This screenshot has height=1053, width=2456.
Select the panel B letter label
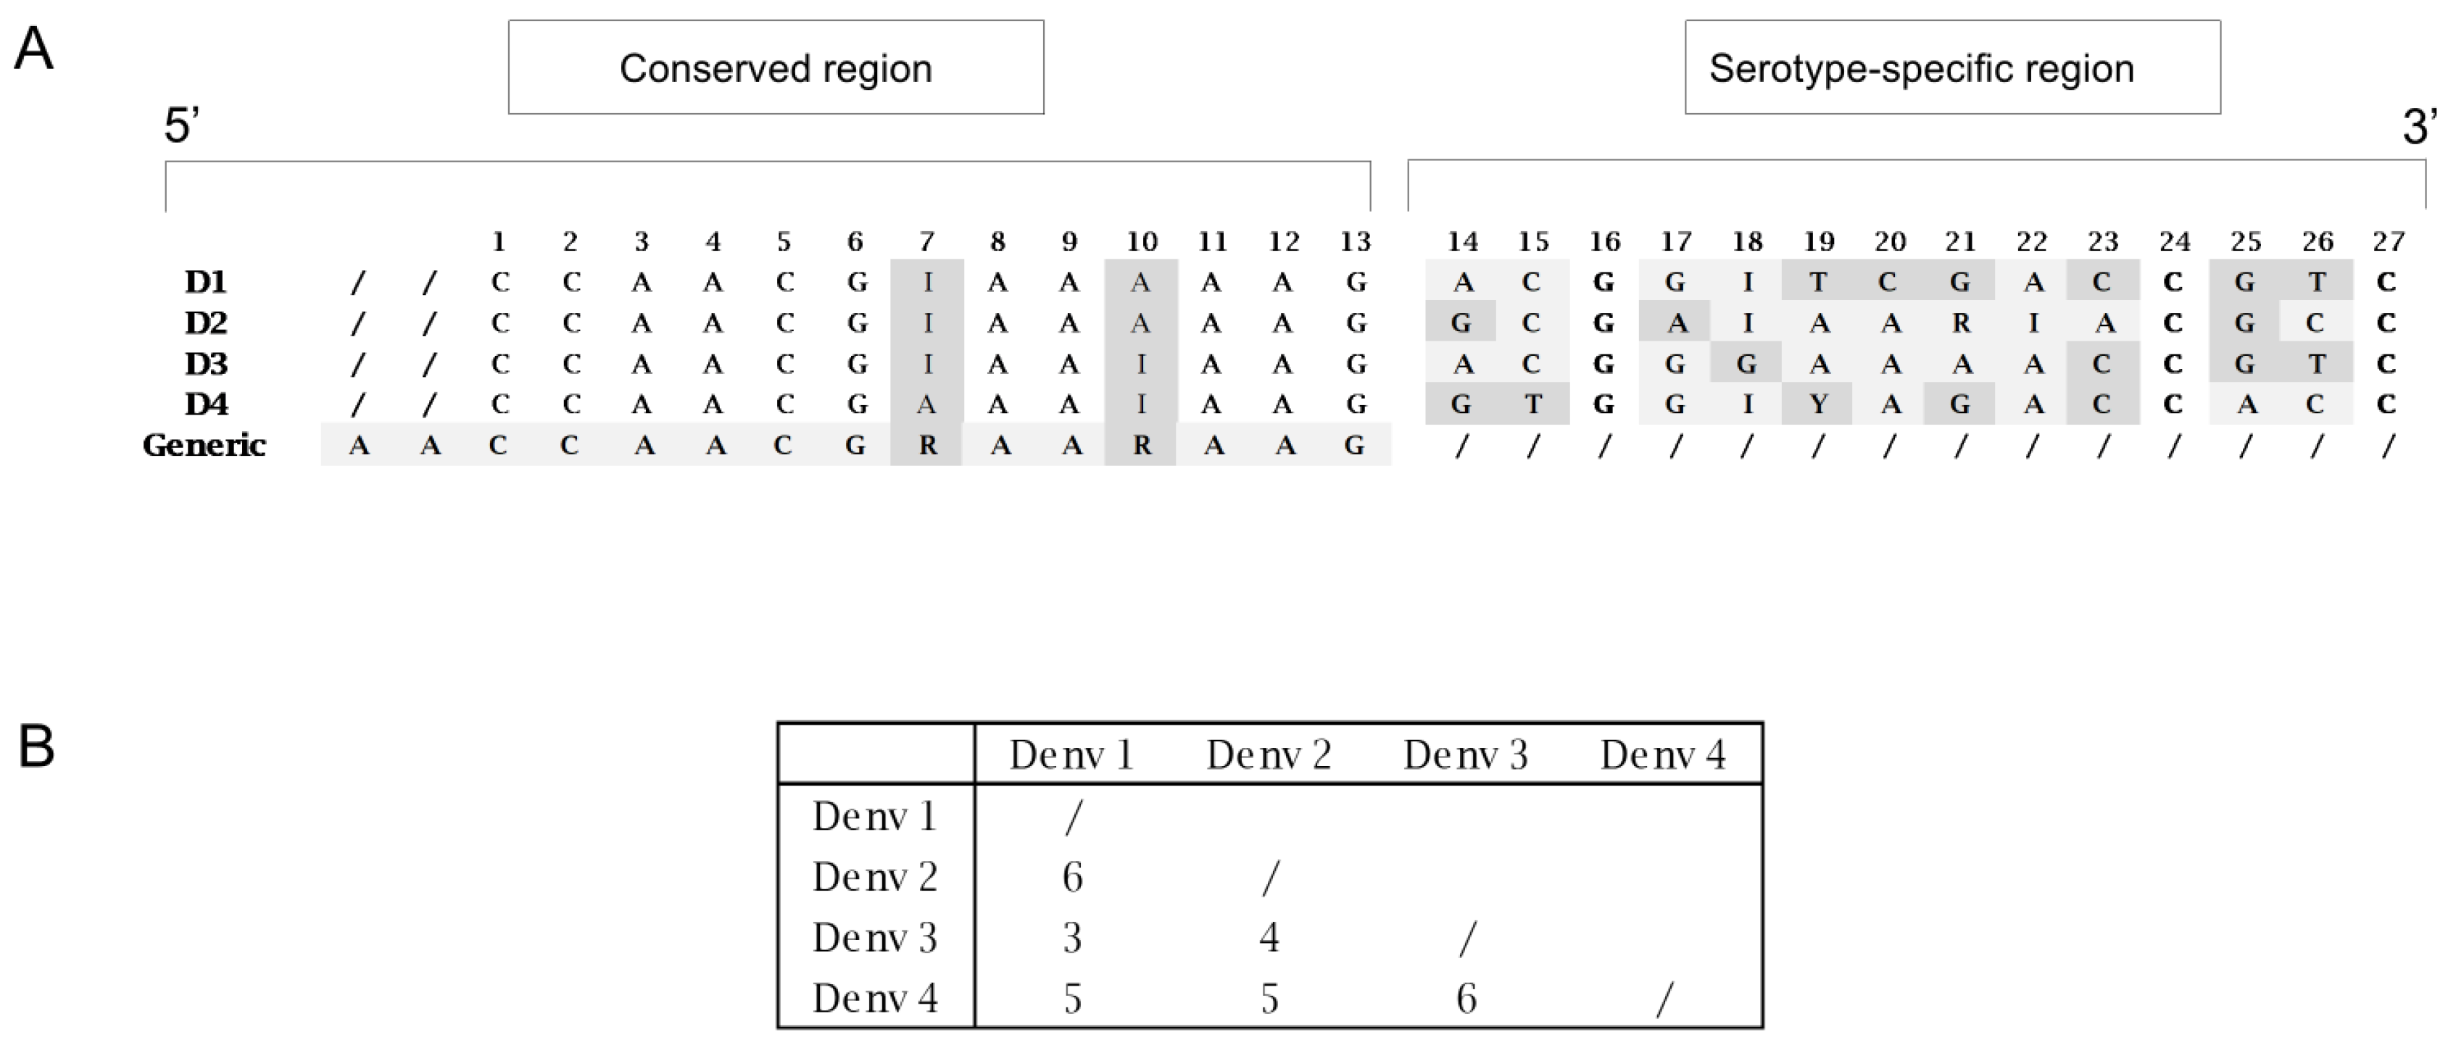click(x=36, y=747)
